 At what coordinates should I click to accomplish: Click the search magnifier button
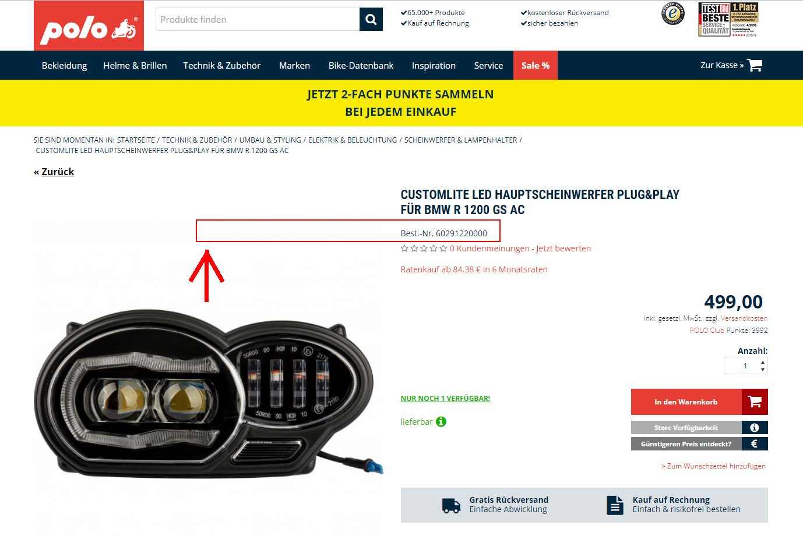coord(371,19)
